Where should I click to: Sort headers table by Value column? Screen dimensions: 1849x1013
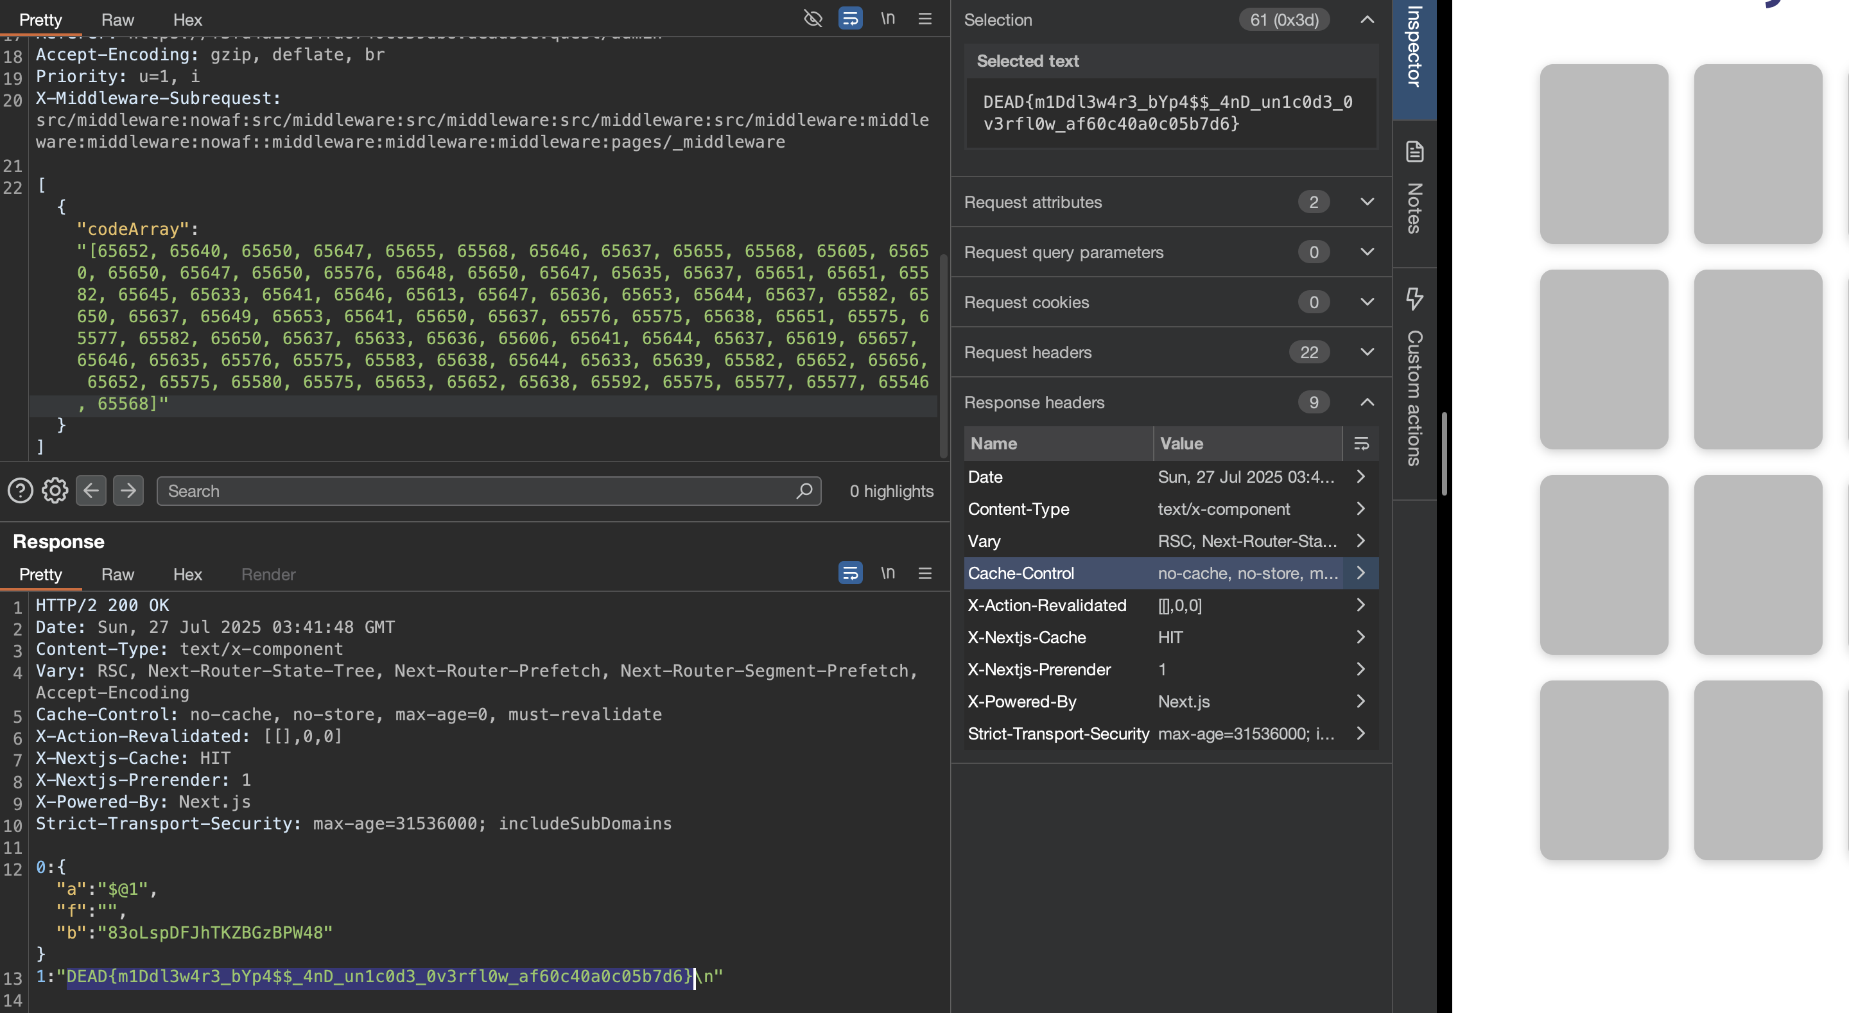tap(1247, 444)
